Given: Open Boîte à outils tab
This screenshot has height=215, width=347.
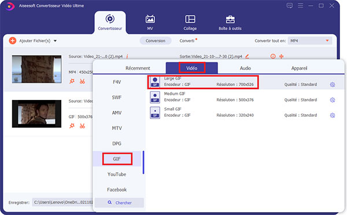Looking at the screenshot, I should (x=230, y=23).
